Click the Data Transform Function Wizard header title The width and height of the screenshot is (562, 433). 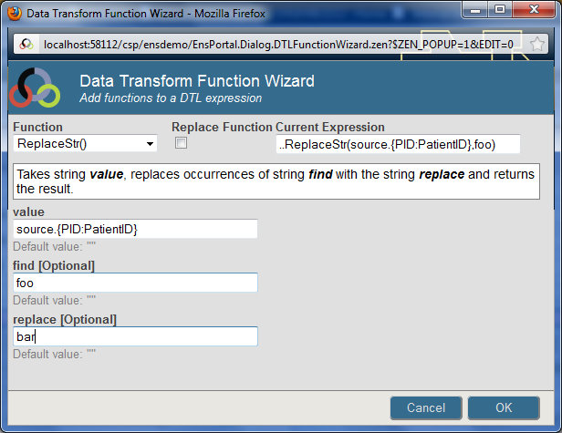[197, 81]
